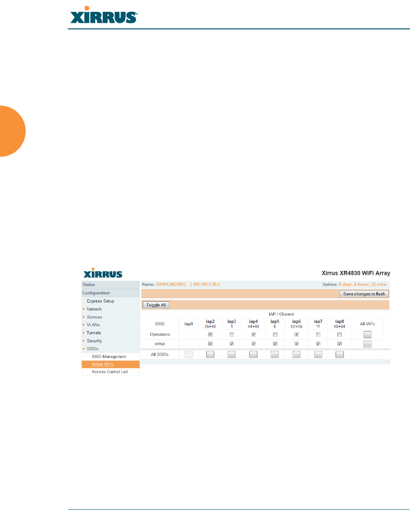Viewport: 410px width, 510px height.
Task: Toggle All SSIDs button for iap2
Action: pos(210,355)
